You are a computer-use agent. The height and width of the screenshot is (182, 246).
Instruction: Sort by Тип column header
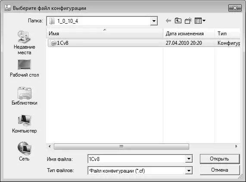click(227, 34)
